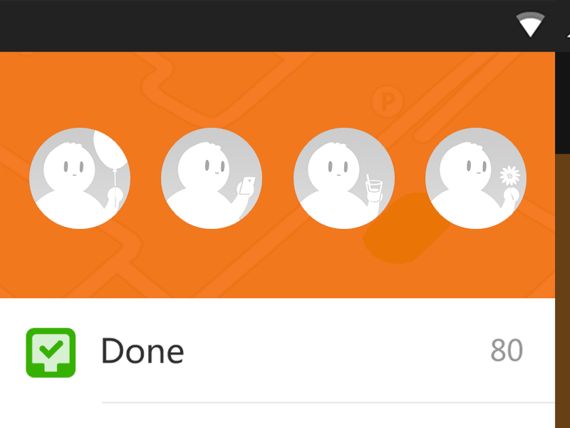
Task: Tap the Wi-Fi icon in status bar
Action: [x=530, y=24]
